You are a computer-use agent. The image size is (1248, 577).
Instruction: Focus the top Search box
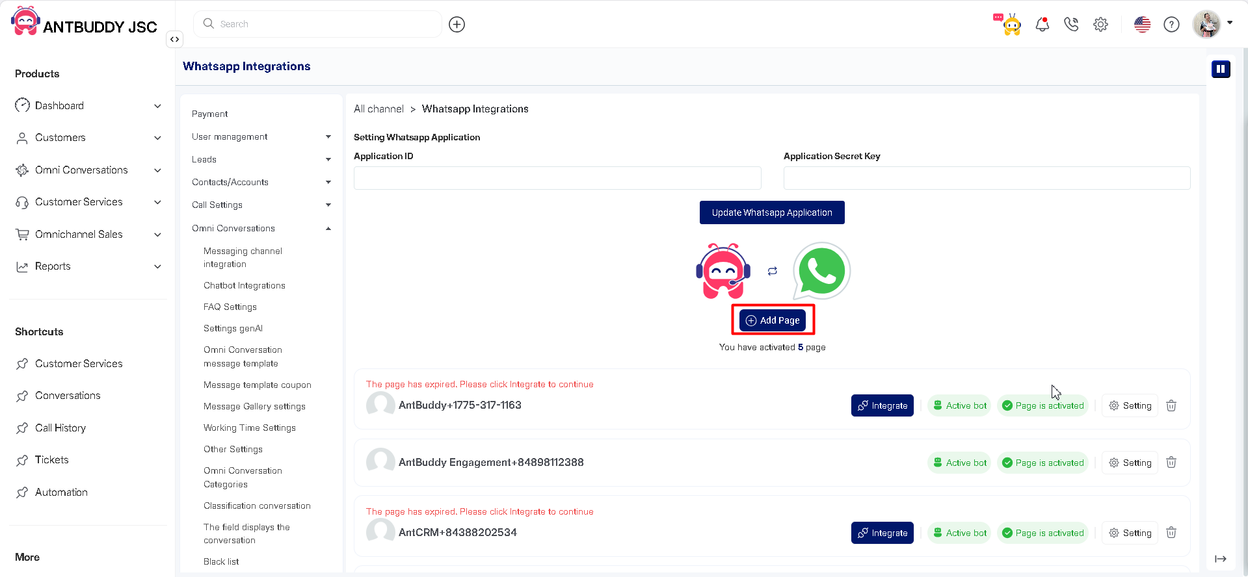tap(317, 24)
